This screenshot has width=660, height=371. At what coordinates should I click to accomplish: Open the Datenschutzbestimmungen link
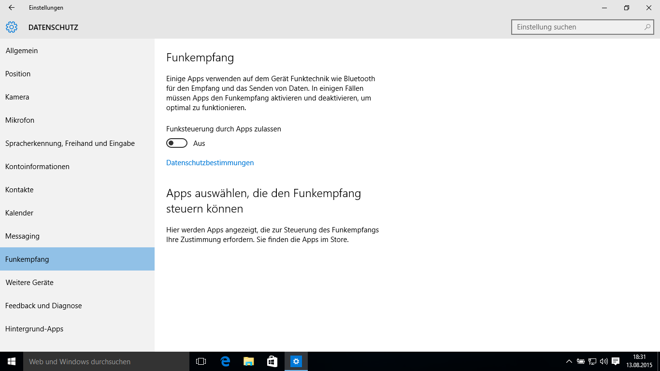[x=210, y=163]
